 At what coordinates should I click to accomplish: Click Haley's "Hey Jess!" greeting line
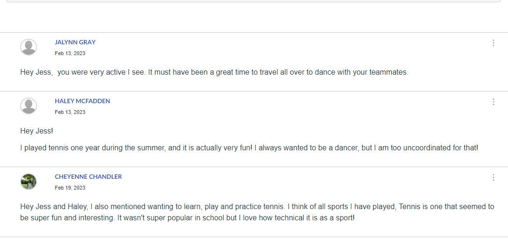[x=37, y=131]
